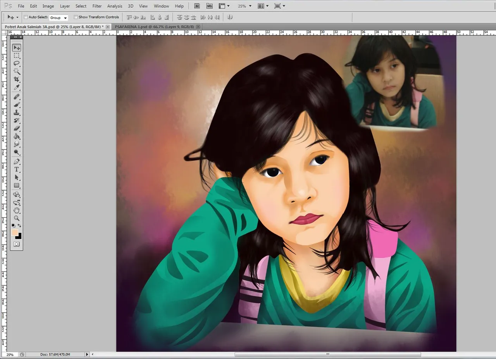This screenshot has width=496, height=359.
Task: Select the 3D Camera Orbit tool
Action: coord(17,203)
